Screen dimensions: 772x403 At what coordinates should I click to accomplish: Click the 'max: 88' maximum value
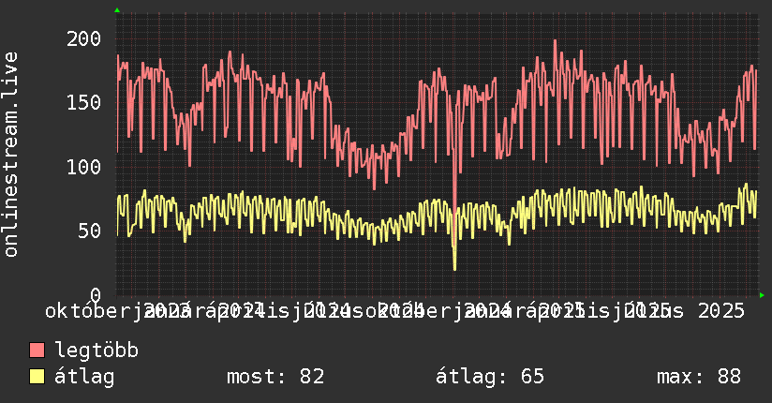pos(699,377)
